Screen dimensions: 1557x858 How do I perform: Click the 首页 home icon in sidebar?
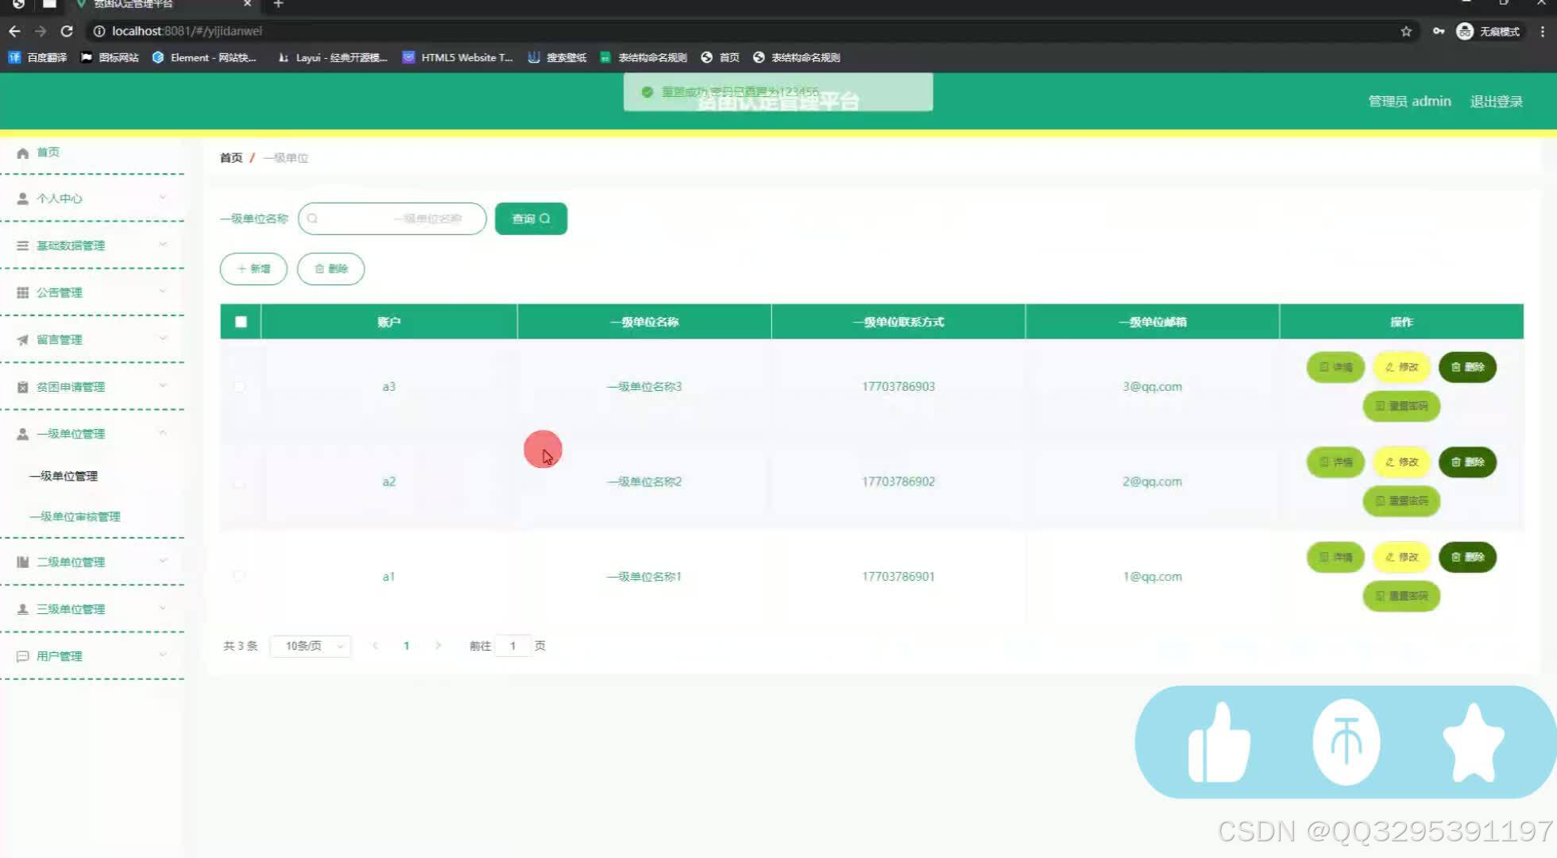22,153
